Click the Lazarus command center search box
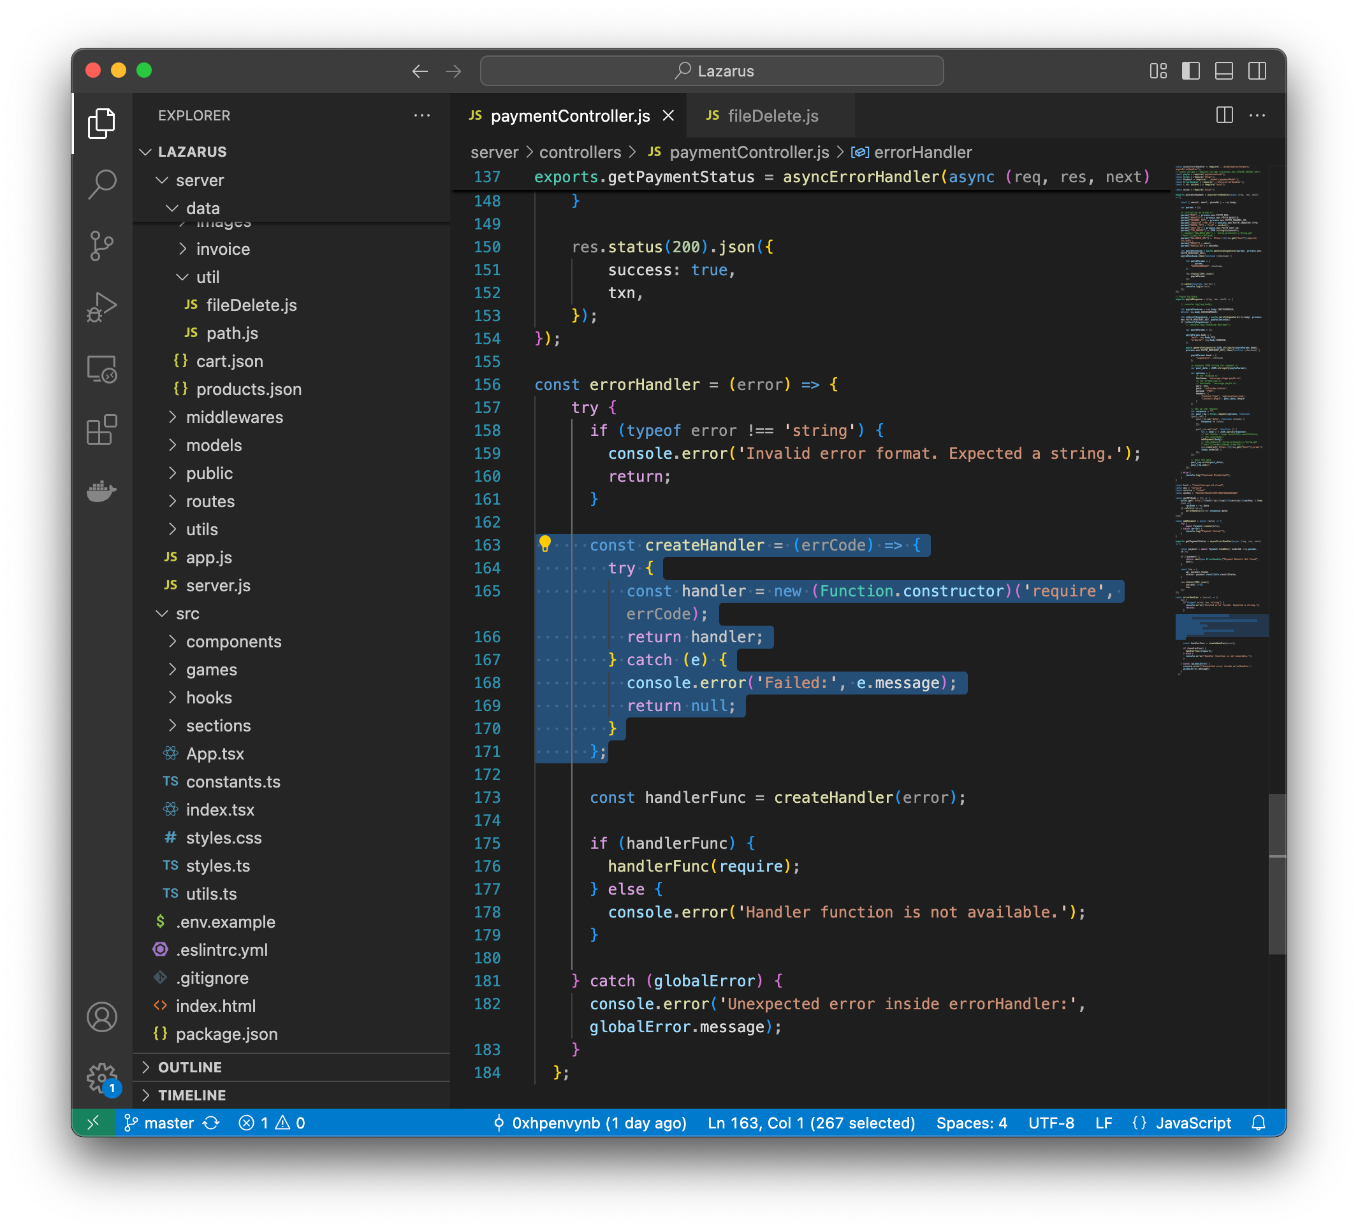Screen dimensions: 1358x1231 click(712, 71)
